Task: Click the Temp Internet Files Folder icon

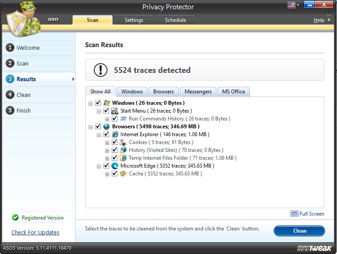Action: [123, 158]
